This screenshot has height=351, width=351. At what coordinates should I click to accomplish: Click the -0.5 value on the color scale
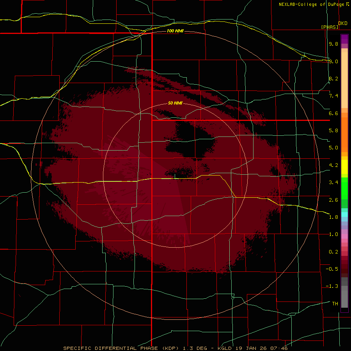(332, 269)
